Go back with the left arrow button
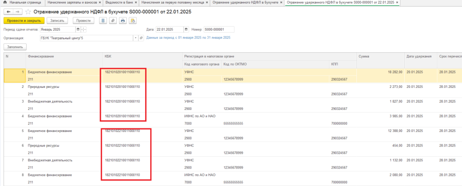 (8, 12)
